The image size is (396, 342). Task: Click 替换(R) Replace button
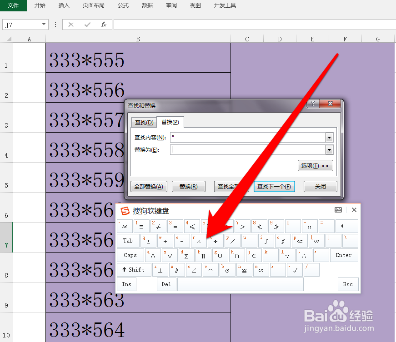coord(188,186)
